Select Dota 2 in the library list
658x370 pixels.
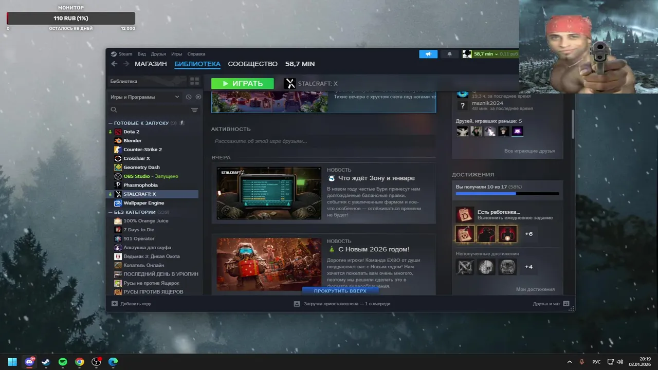(131, 132)
